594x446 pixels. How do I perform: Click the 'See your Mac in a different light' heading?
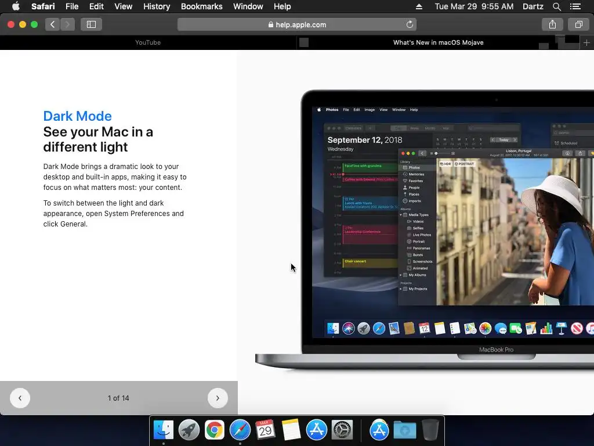(x=98, y=139)
